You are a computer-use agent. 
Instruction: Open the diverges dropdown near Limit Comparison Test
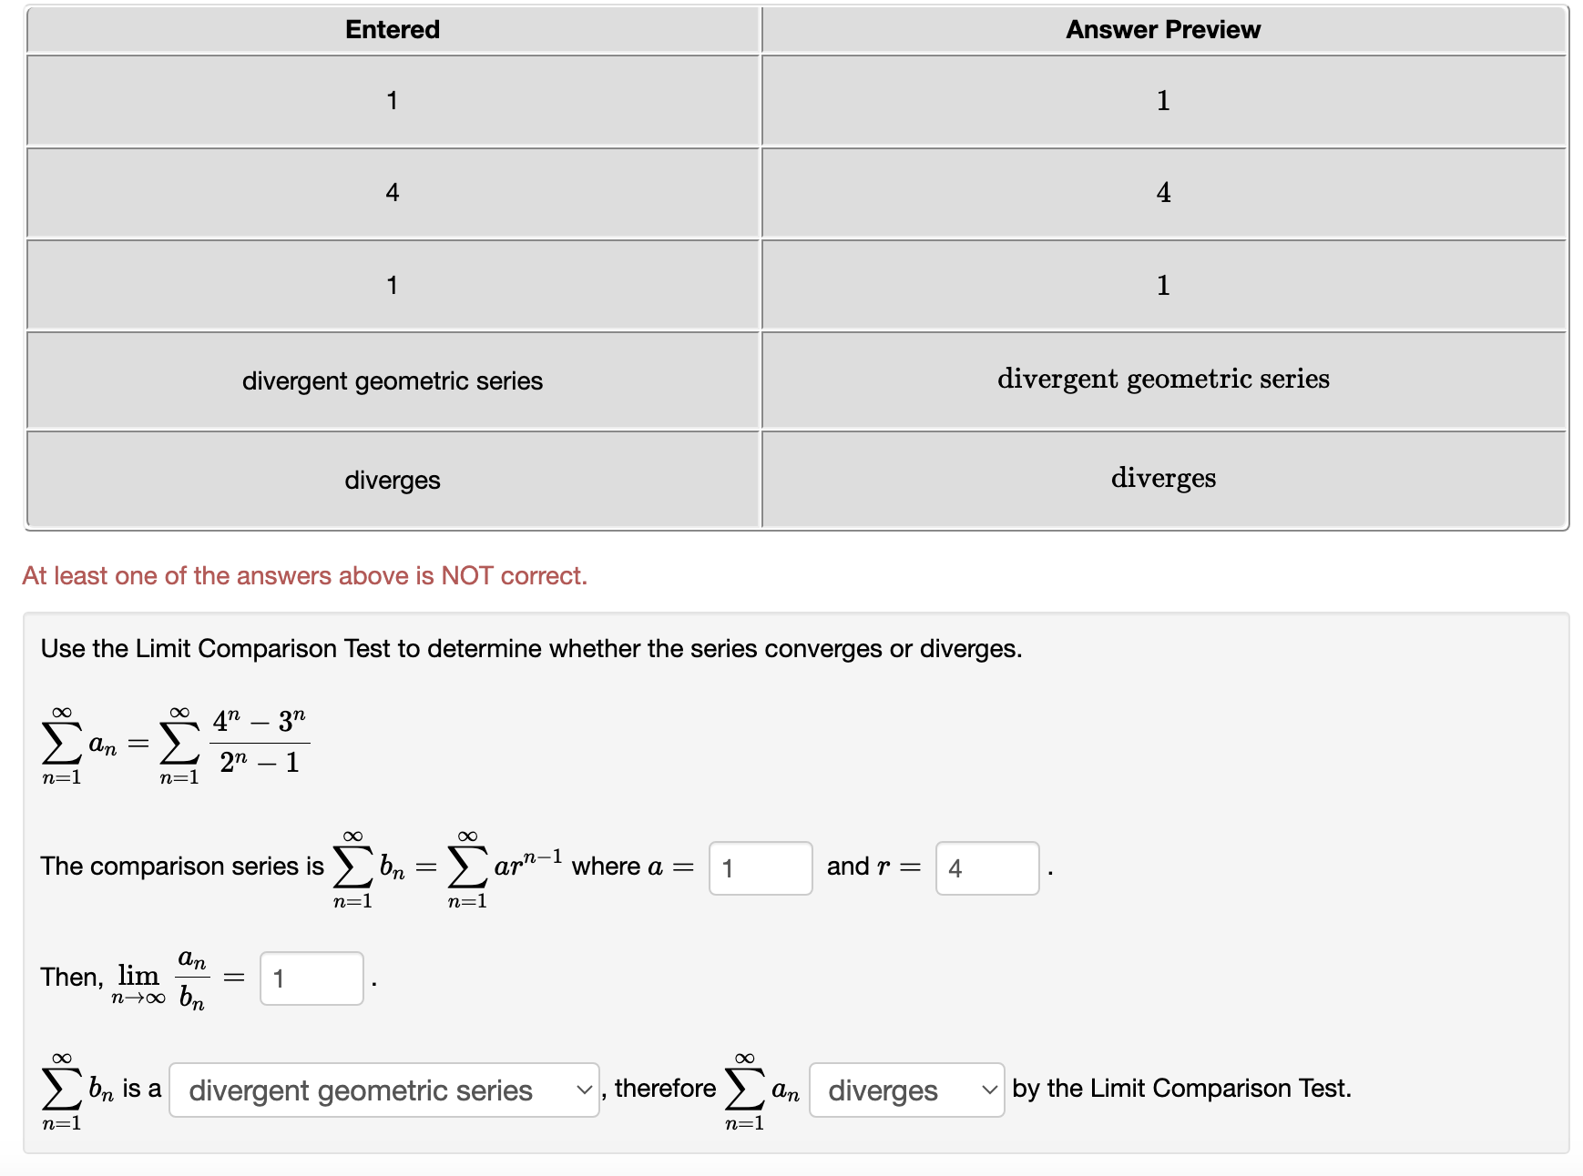[x=904, y=1090]
